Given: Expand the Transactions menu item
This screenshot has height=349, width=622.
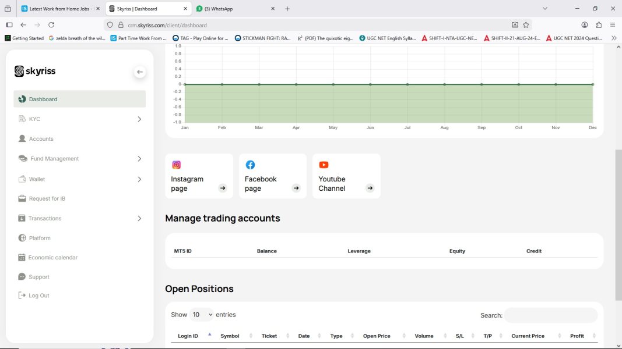Looking at the screenshot, I should [80, 218].
